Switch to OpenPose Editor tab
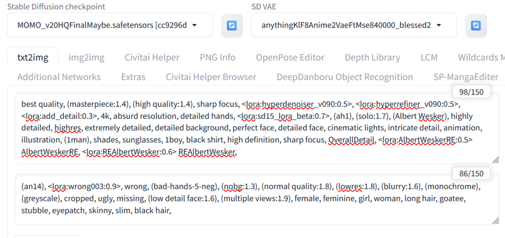Screen dimensions: 505x238 pos(290,57)
